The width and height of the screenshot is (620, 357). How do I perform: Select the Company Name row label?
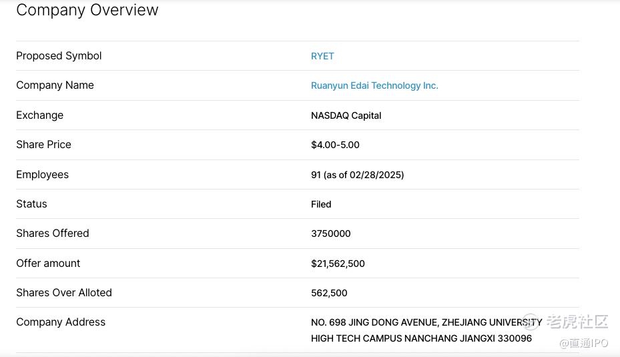point(55,85)
